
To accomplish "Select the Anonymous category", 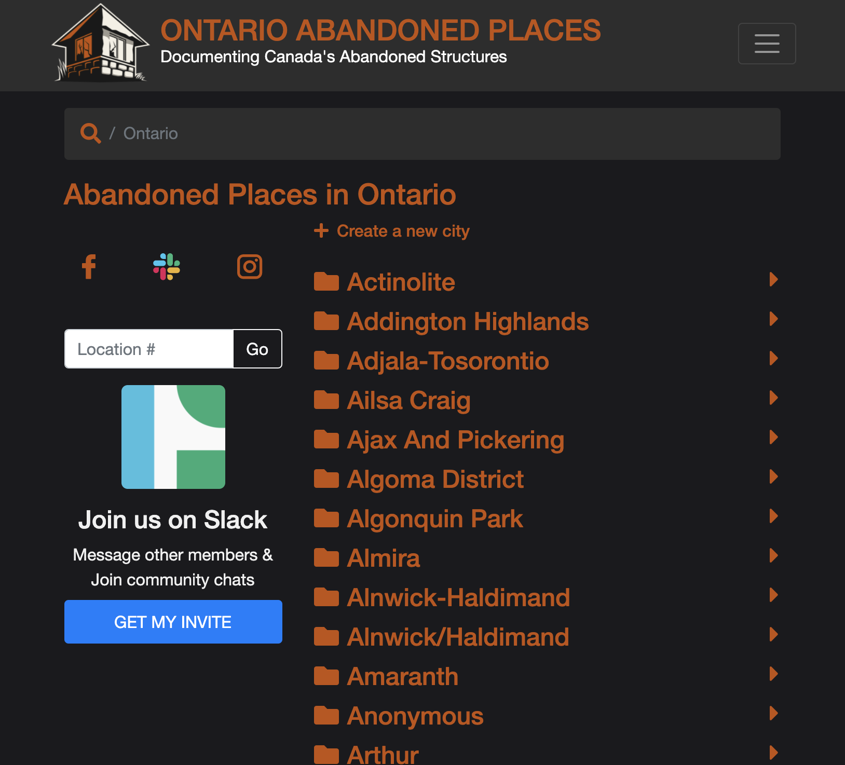I will pos(415,716).
